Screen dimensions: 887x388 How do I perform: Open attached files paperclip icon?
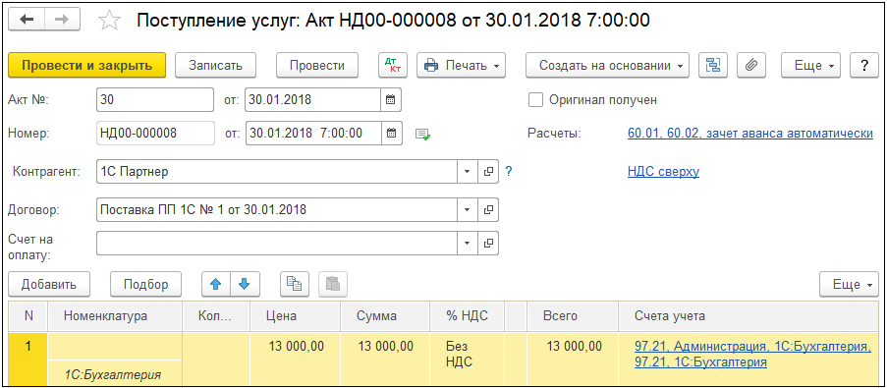(751, 65)
